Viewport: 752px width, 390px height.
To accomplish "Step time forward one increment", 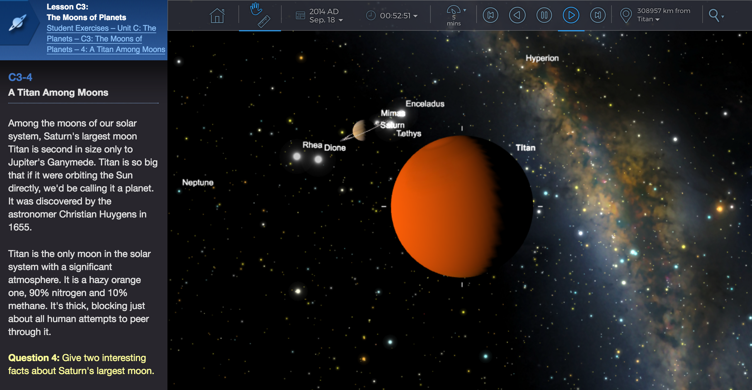I will click(x=597, y=15).
